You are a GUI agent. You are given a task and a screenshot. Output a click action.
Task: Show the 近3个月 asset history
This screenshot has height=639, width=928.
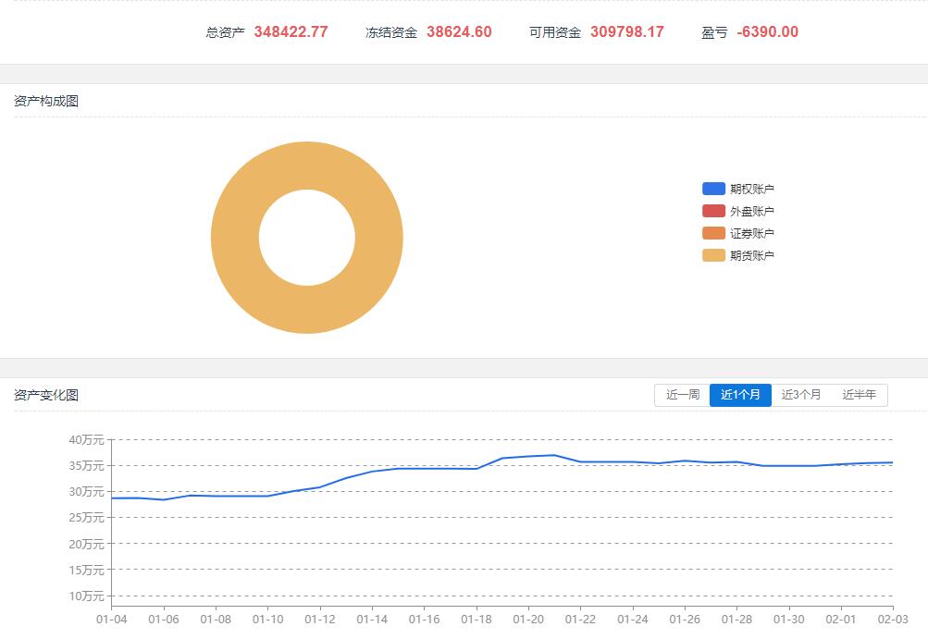tap(800, 395)
